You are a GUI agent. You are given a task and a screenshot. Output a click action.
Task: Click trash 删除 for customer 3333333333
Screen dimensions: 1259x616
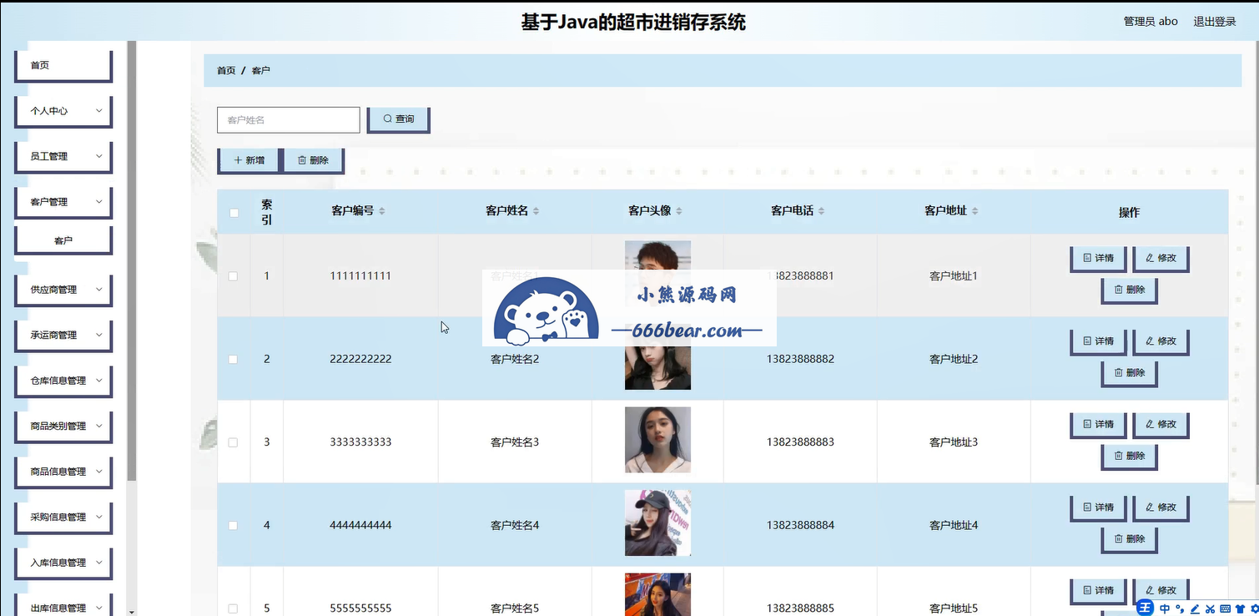tap(1130, 457)
